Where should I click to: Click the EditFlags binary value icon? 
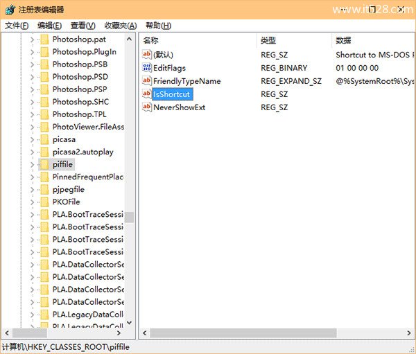tap(146, 68)
